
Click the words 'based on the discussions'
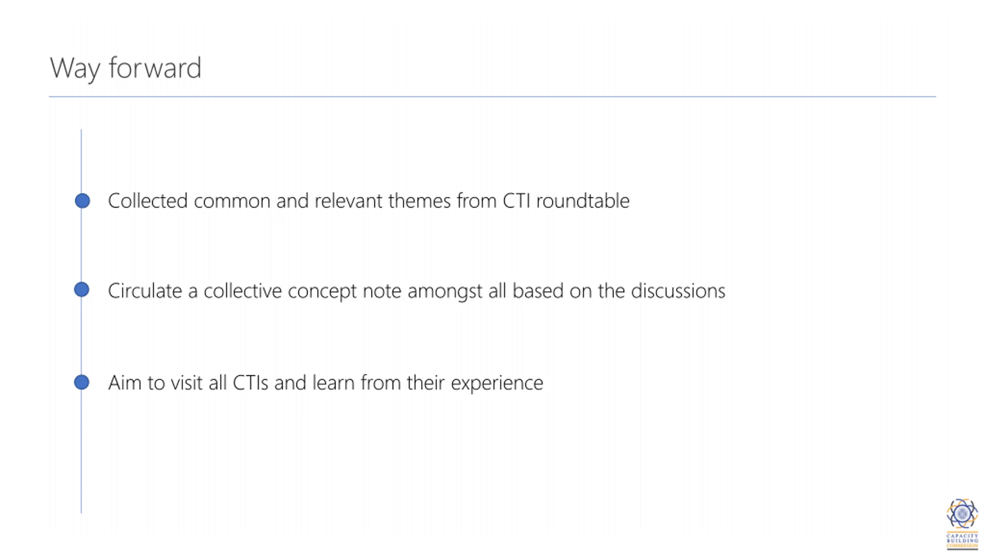(x=619, y=290)
